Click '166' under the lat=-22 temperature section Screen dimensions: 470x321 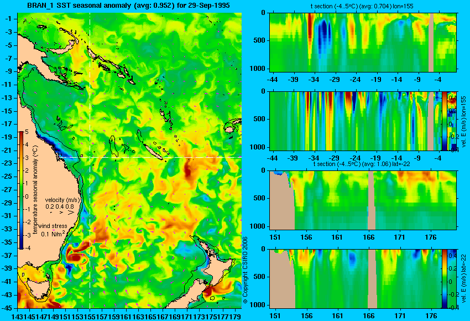368,237
